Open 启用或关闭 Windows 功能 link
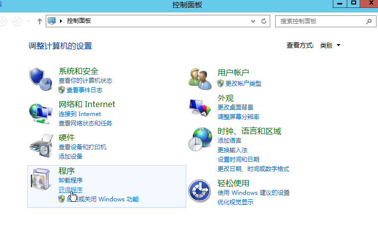 tap(102, 199)
